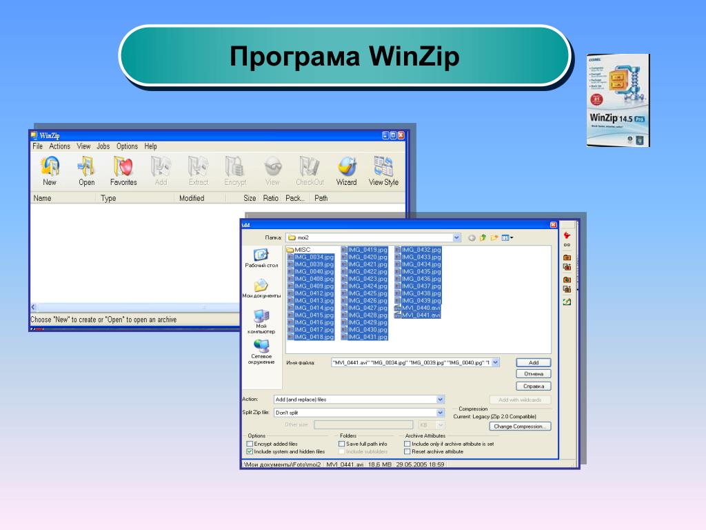Click the Отмена button
This screenshot has height=530, width=706.
pyautogui.click(x=534, y=374)
